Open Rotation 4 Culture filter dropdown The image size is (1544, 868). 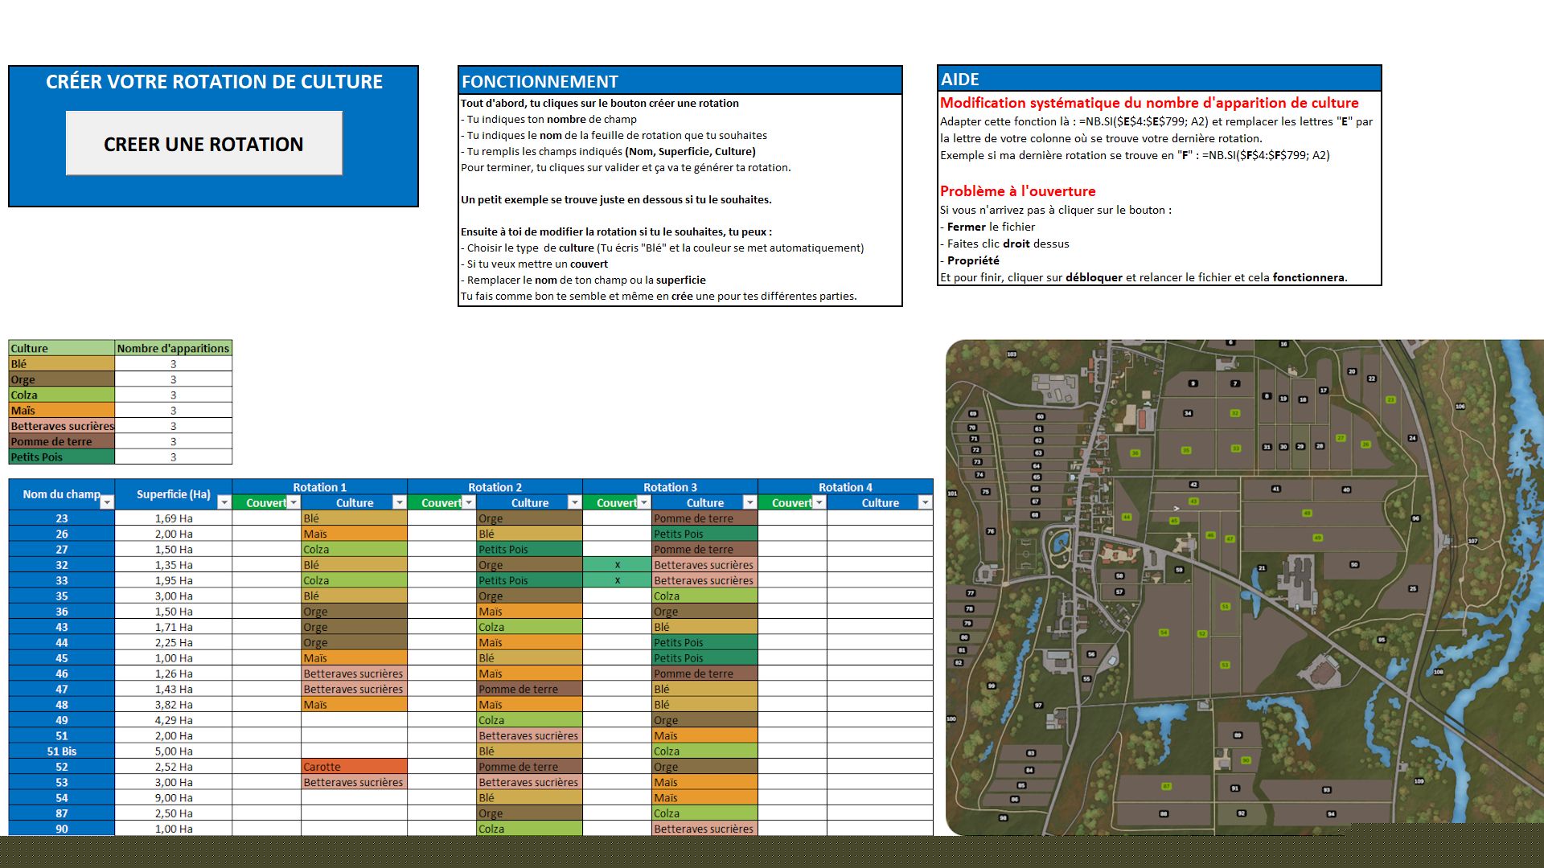pos(925,502)
